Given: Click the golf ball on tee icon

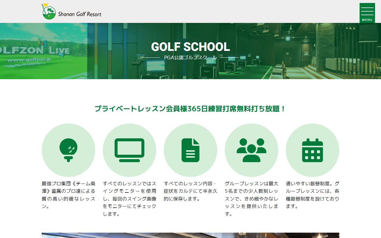Looking at the screenshot, I should [x=68, y=150].
